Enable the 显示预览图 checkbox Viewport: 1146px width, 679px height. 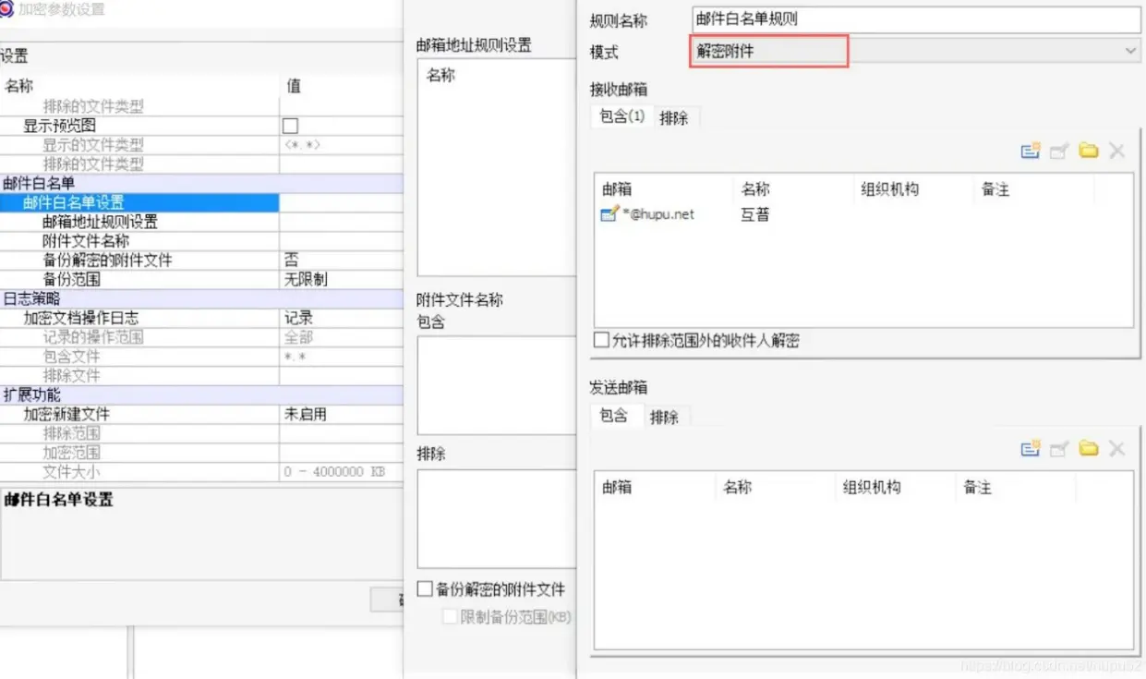pyautogui.click(x=290, y=126)
